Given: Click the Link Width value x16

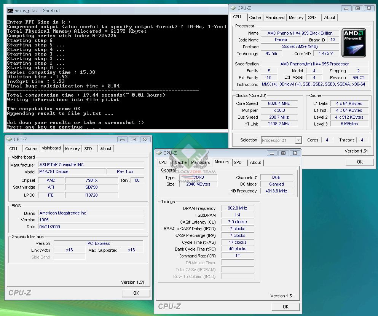Looking at the screenshot, I should (69, 250).
